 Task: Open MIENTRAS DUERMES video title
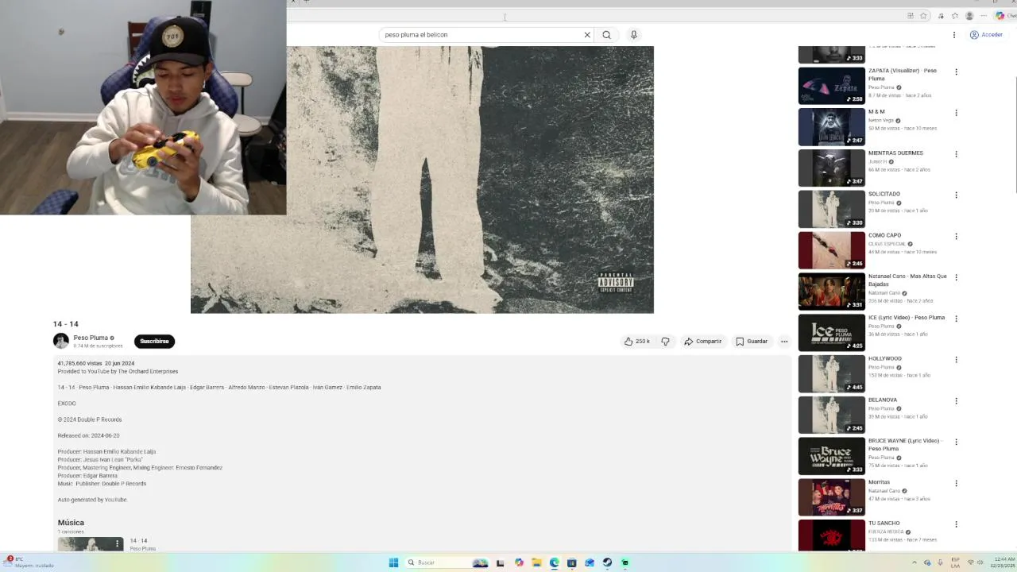click(x=895, y=153)
